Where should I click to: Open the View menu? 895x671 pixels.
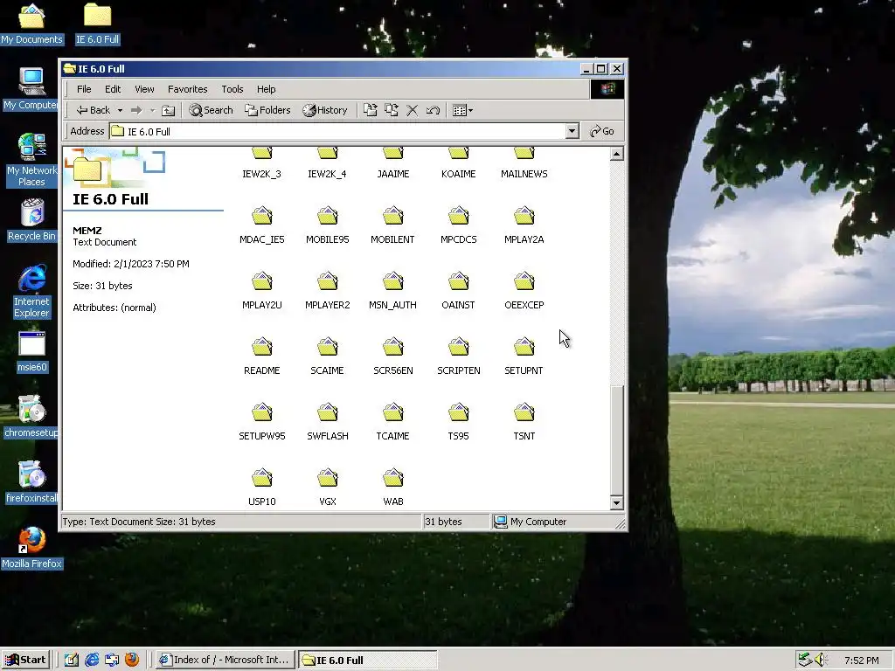click(x=144, y=89)
